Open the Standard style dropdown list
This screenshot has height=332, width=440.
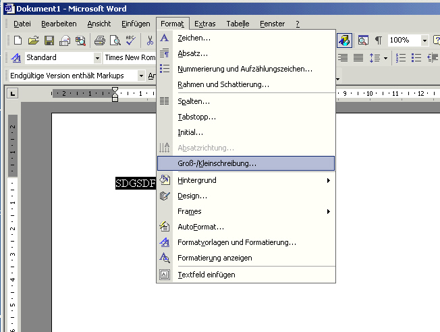(97, 58)
